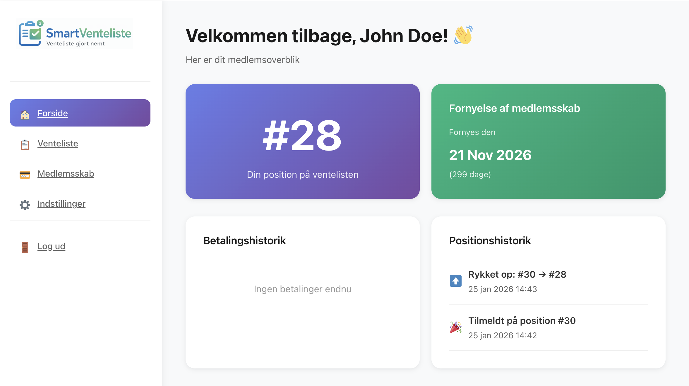Click the waving hand emoji in heading
Screen dimensions: 689x386
pyautogui.click(x=463, y=35)
